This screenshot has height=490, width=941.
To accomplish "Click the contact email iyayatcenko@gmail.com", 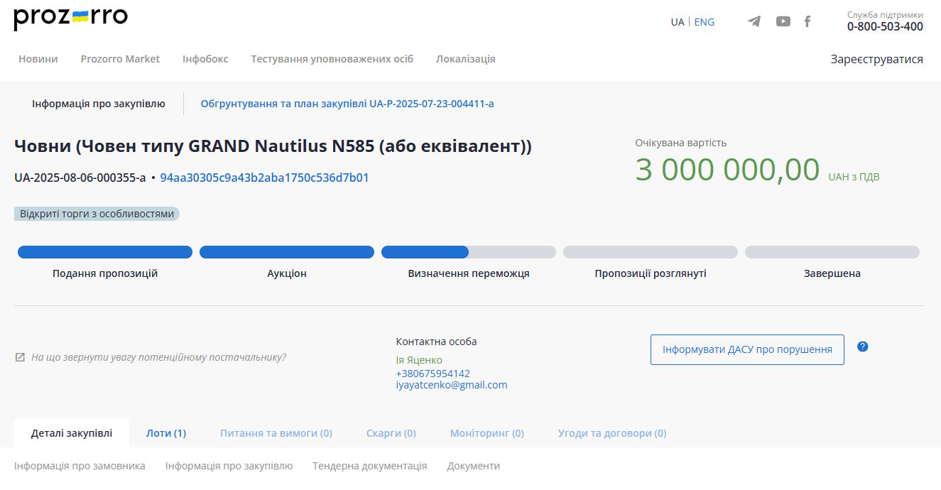I will click(451, 385).
